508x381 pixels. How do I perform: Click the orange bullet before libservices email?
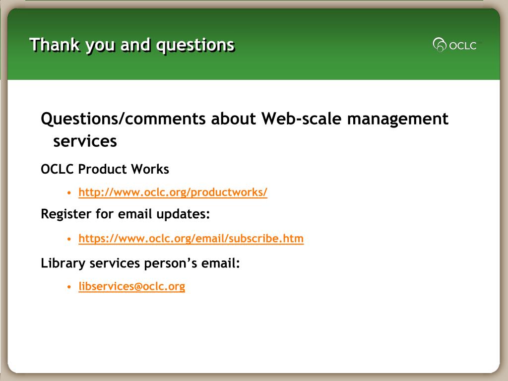click(69, 287)
